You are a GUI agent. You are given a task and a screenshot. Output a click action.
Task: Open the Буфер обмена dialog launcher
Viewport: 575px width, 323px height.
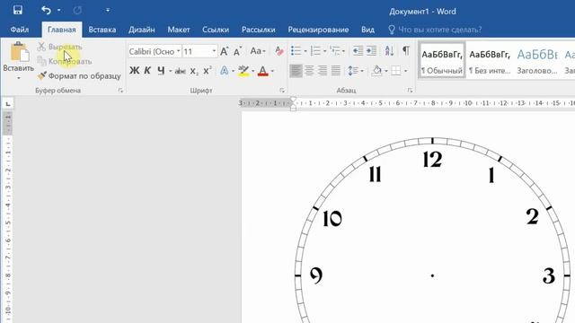[x=120, y=91]
